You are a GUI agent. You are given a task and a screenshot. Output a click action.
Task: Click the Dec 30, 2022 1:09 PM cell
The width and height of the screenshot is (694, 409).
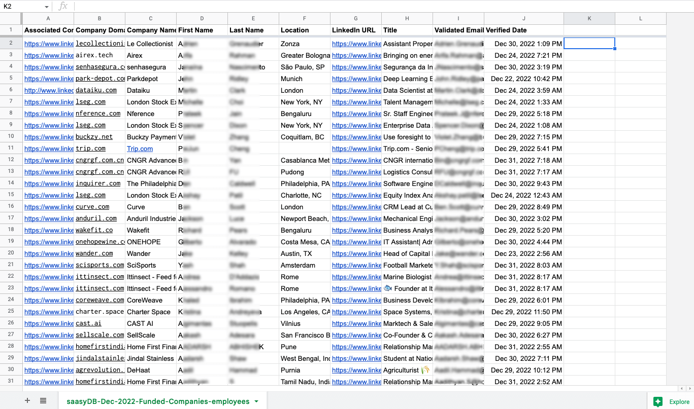coord(524,44)
